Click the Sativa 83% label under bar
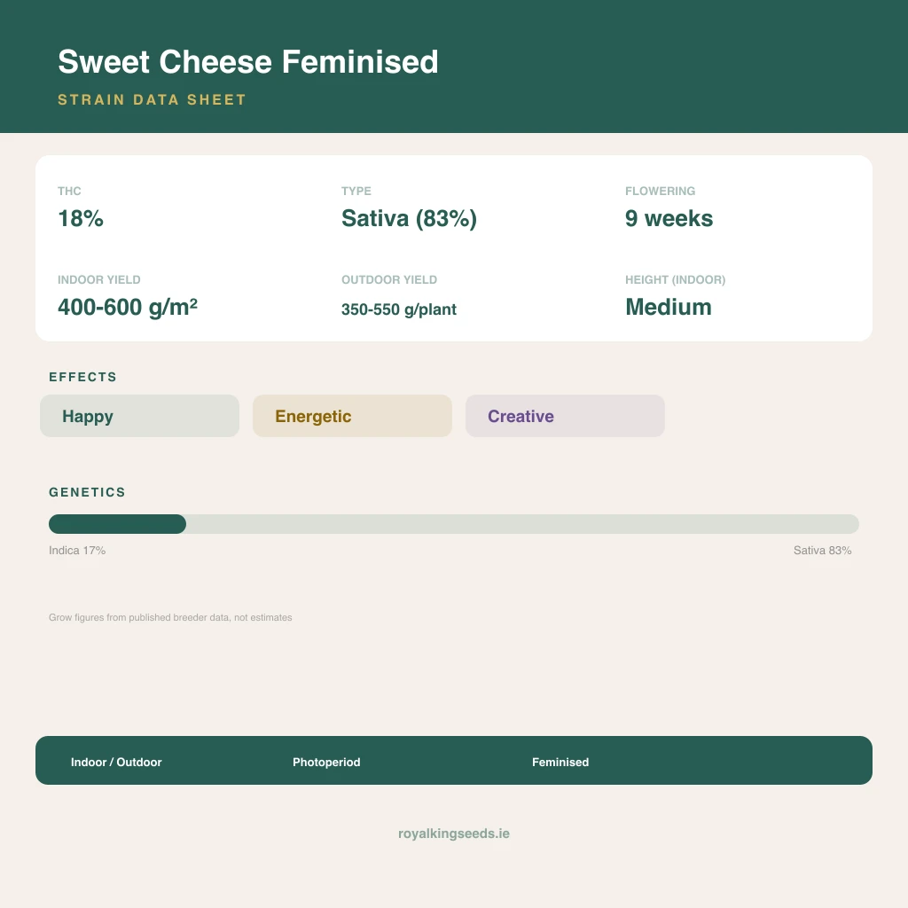The width and height of the screenshot is (908, 908). click(x=822, y=550)
